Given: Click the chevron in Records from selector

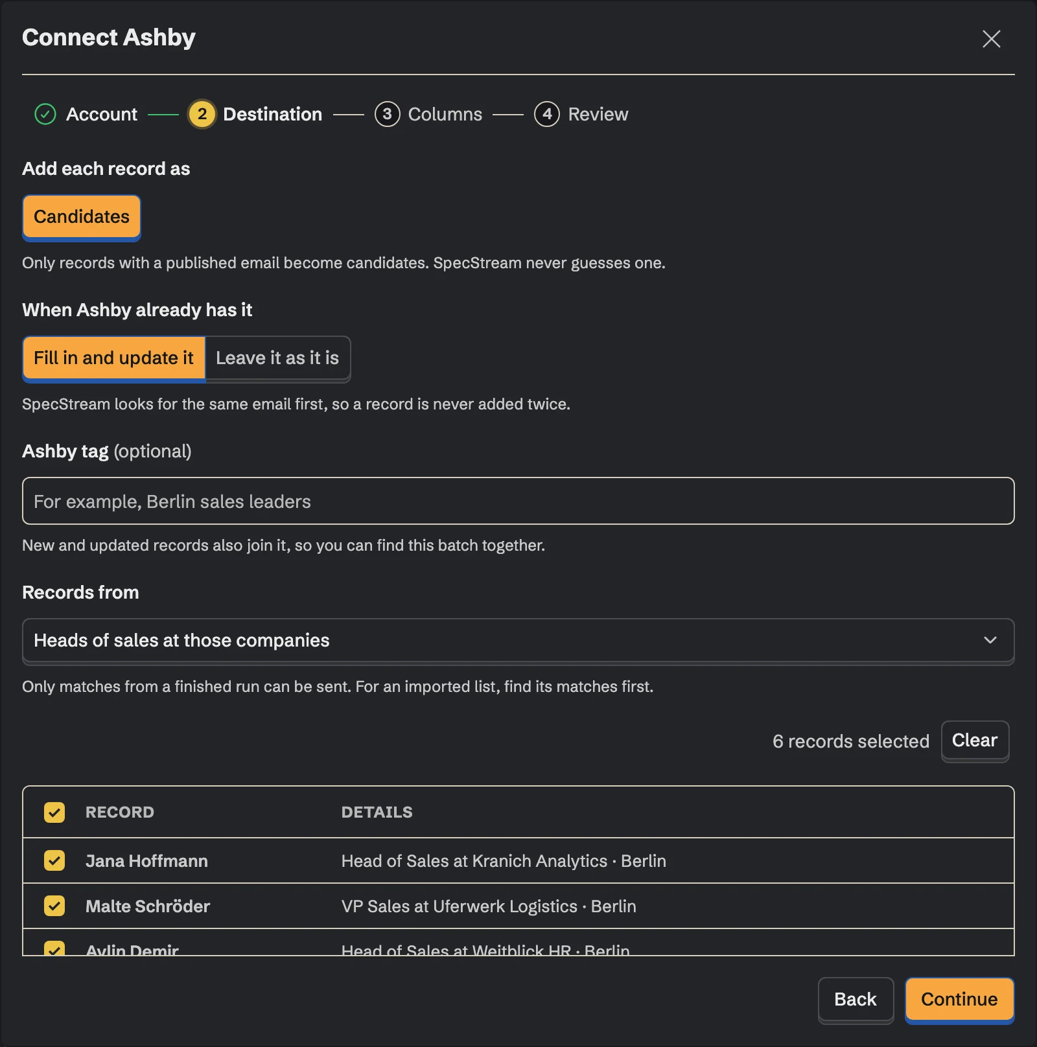Looking at the screenshot, I should click(990, 640).
